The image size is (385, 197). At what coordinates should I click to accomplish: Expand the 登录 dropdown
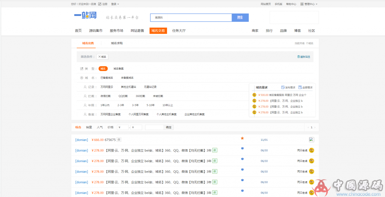coord(115,4)
